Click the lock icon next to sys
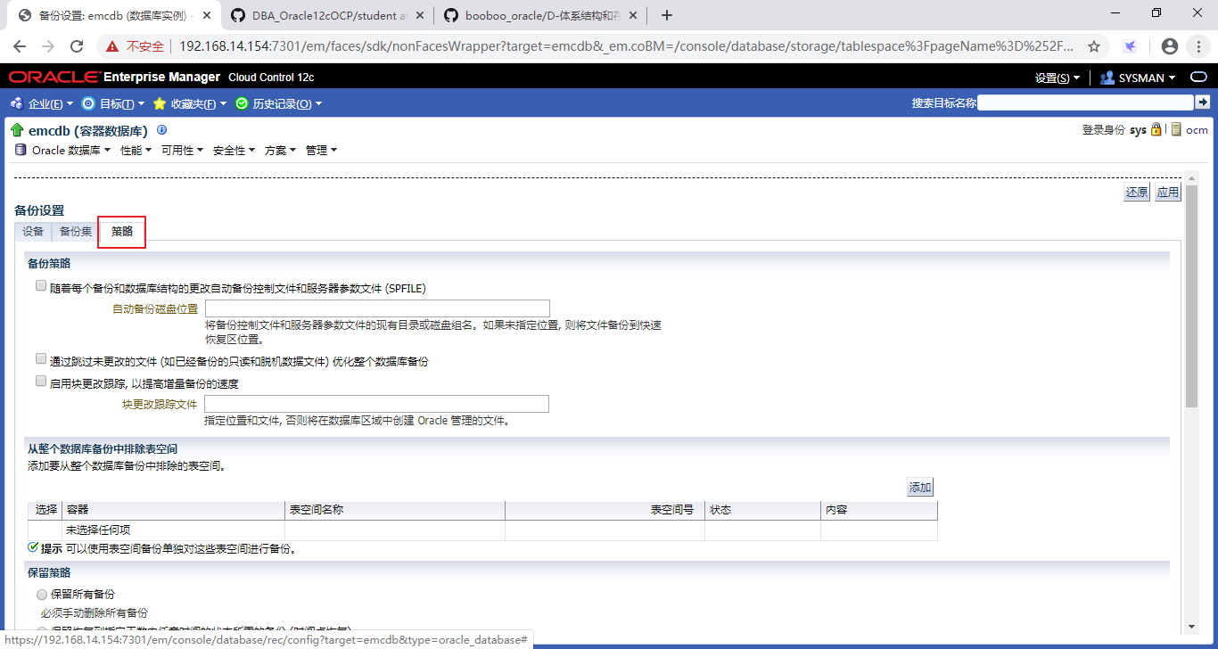This screenshot has height=649, width=1218. [x=1156, y=129]
